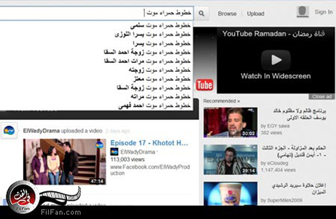This screenshot has width=336, height=219.
Task: Select suggestion خطوط حمراء موت يسرا
Action: pos(162,43)
